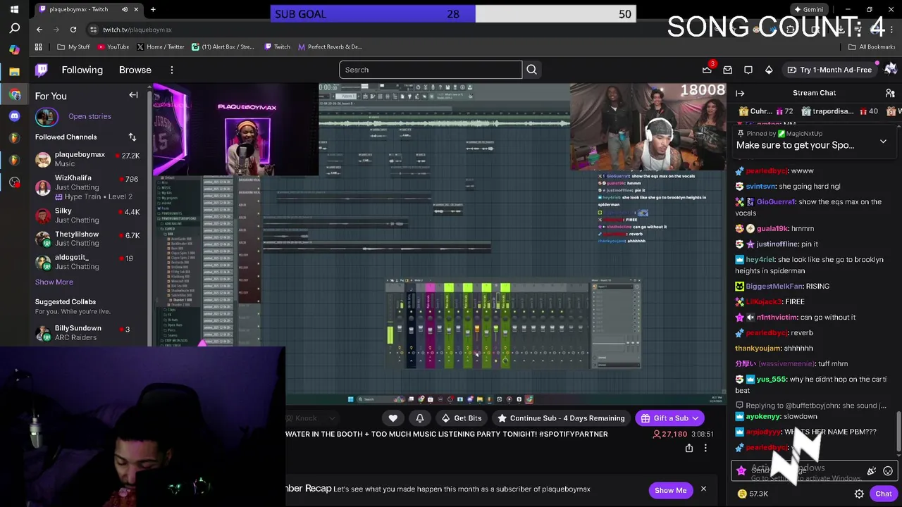902x507 pixels.
Task: Click the chat panel scrollbar
Action: pyautogui.click(x=898, y=431)
